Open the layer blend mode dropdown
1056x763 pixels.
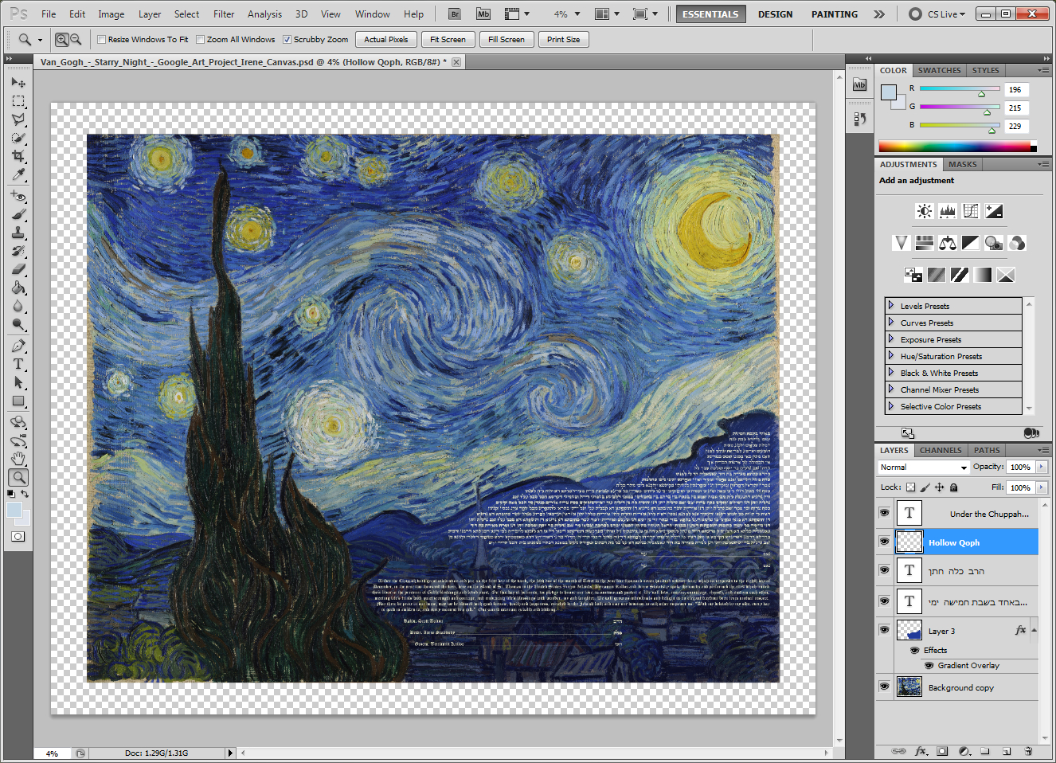[x=923, y=468]
